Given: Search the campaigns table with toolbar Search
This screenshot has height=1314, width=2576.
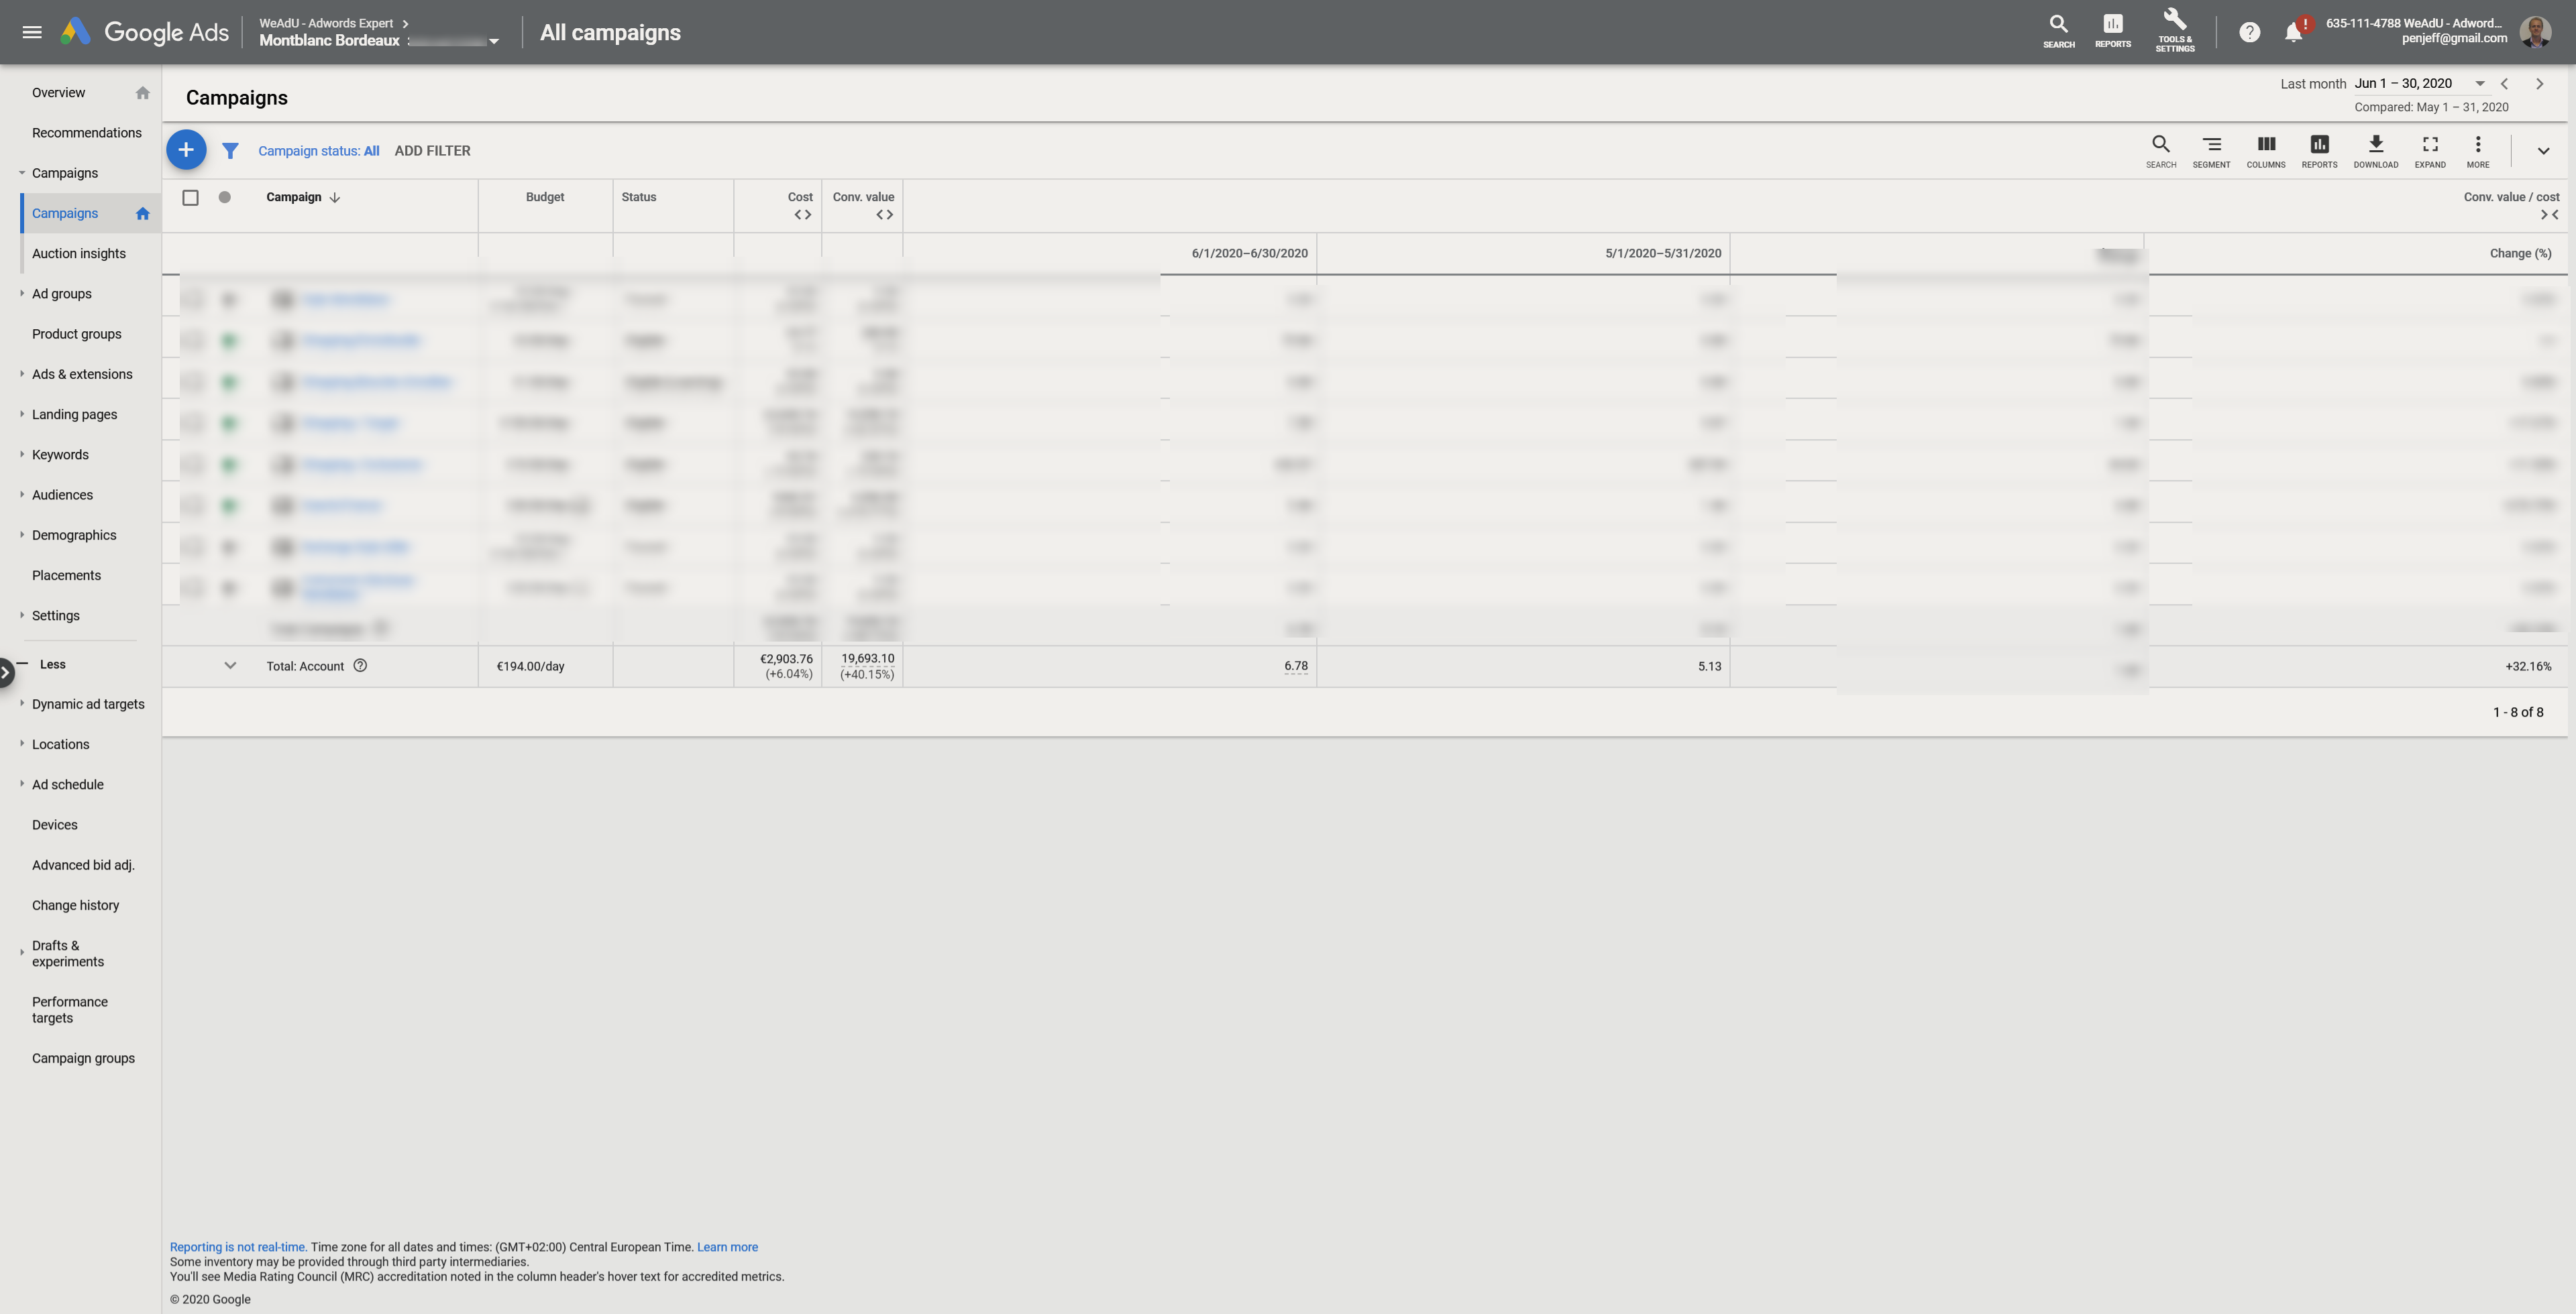Looking at the screenshot, I should pos(2160,151).
